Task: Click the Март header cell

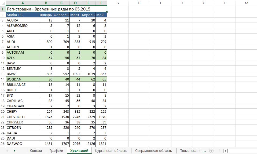Action: (75, 15)
